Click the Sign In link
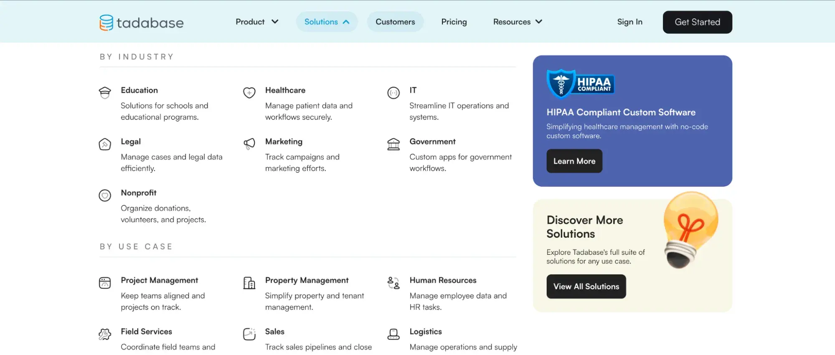The image size is (835, 355). coord(629,22)
